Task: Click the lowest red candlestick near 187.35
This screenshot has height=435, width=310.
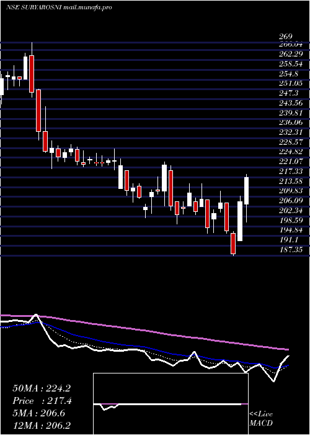Action: pos(233,244)
